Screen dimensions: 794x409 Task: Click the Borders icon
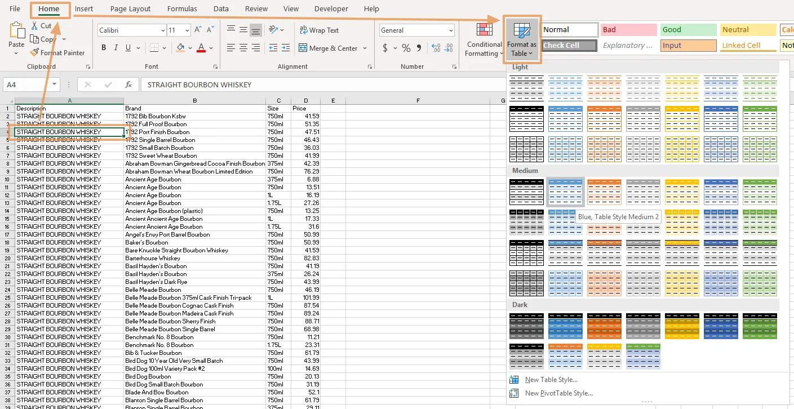click(x=154, y=48)
